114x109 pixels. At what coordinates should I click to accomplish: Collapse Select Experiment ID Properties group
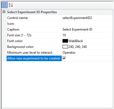4,12
